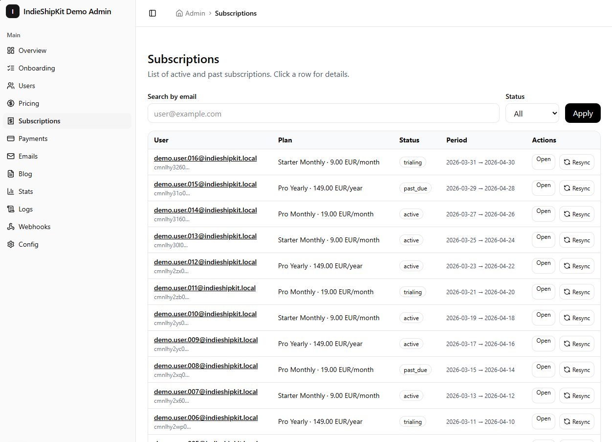The height and width of the screenshot is (442, 612).
Task: Resync demo.user.006 subscription
Action: tap(577, 421)
